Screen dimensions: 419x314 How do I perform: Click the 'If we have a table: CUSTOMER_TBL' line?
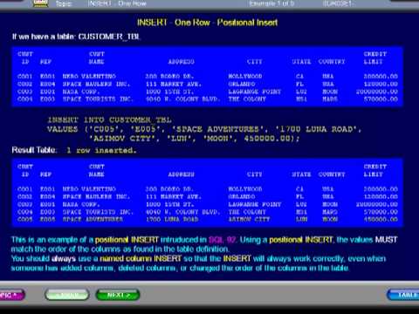coord(76,37)
